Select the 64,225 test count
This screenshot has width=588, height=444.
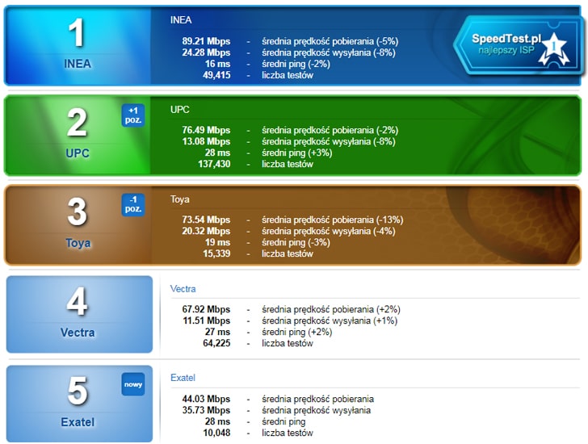coord(216,343)
